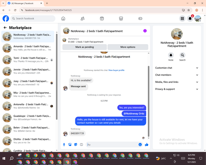Open the Jennie conversation
Image resolution: width=206 pixels, height=165 pixels.
point(28,71)
